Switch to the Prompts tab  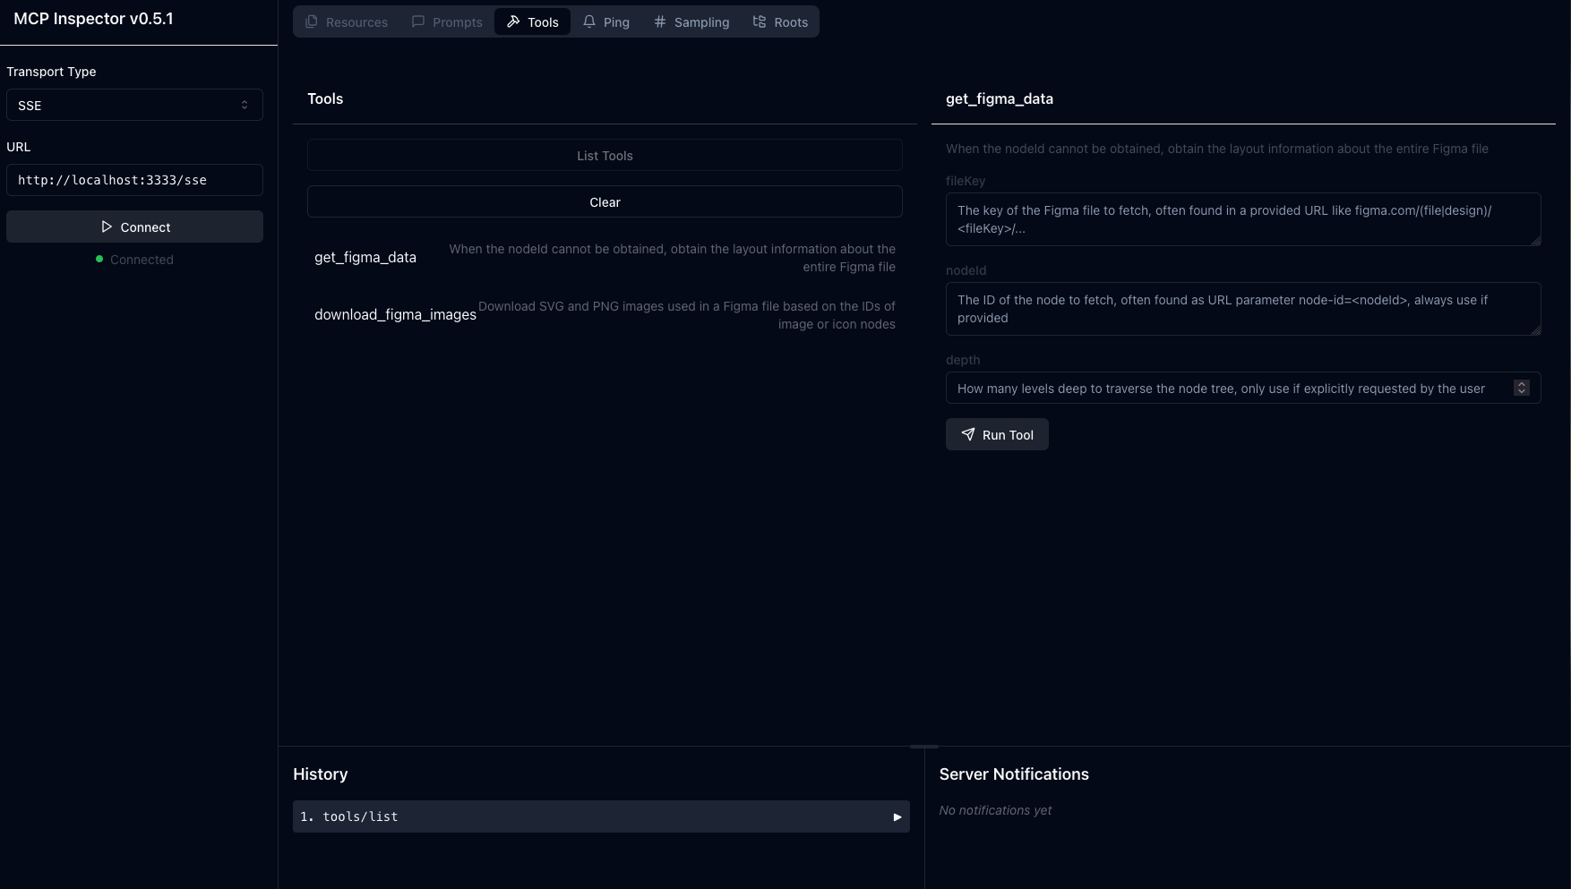click(x=447, y=22)
